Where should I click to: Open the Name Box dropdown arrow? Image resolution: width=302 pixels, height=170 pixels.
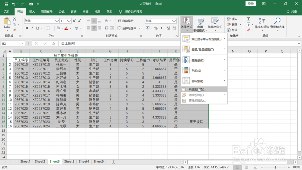point(23,43)
